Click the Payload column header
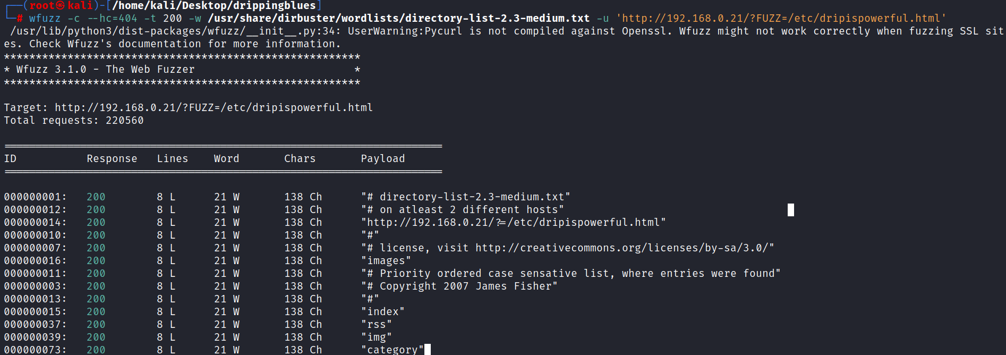Image resolution: width=1006 pixels, height=355 pixels. tap(383, 158)
